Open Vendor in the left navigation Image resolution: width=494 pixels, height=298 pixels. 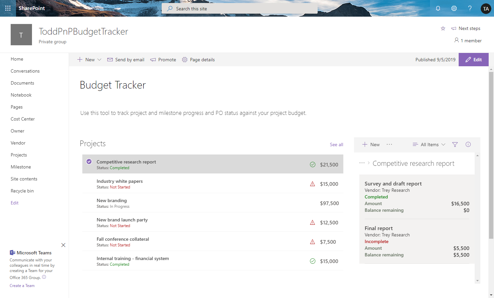tap(18, 143)
